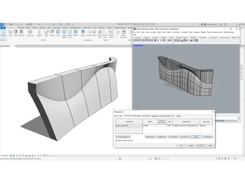The width and height of the screenshot is (245, 183).
Task: Open the dropdown arrow under Roof
Action: pyautogui.click(x=47, y=37)
